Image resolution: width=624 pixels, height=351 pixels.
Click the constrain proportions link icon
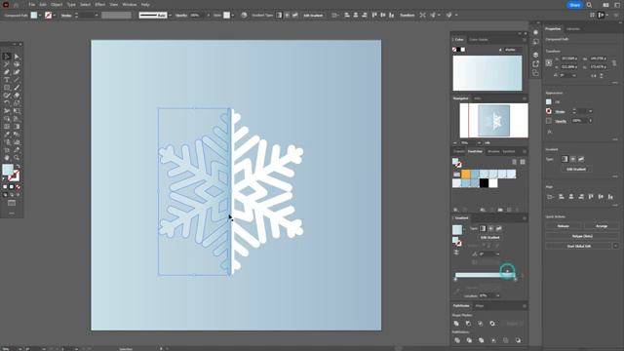614,62
